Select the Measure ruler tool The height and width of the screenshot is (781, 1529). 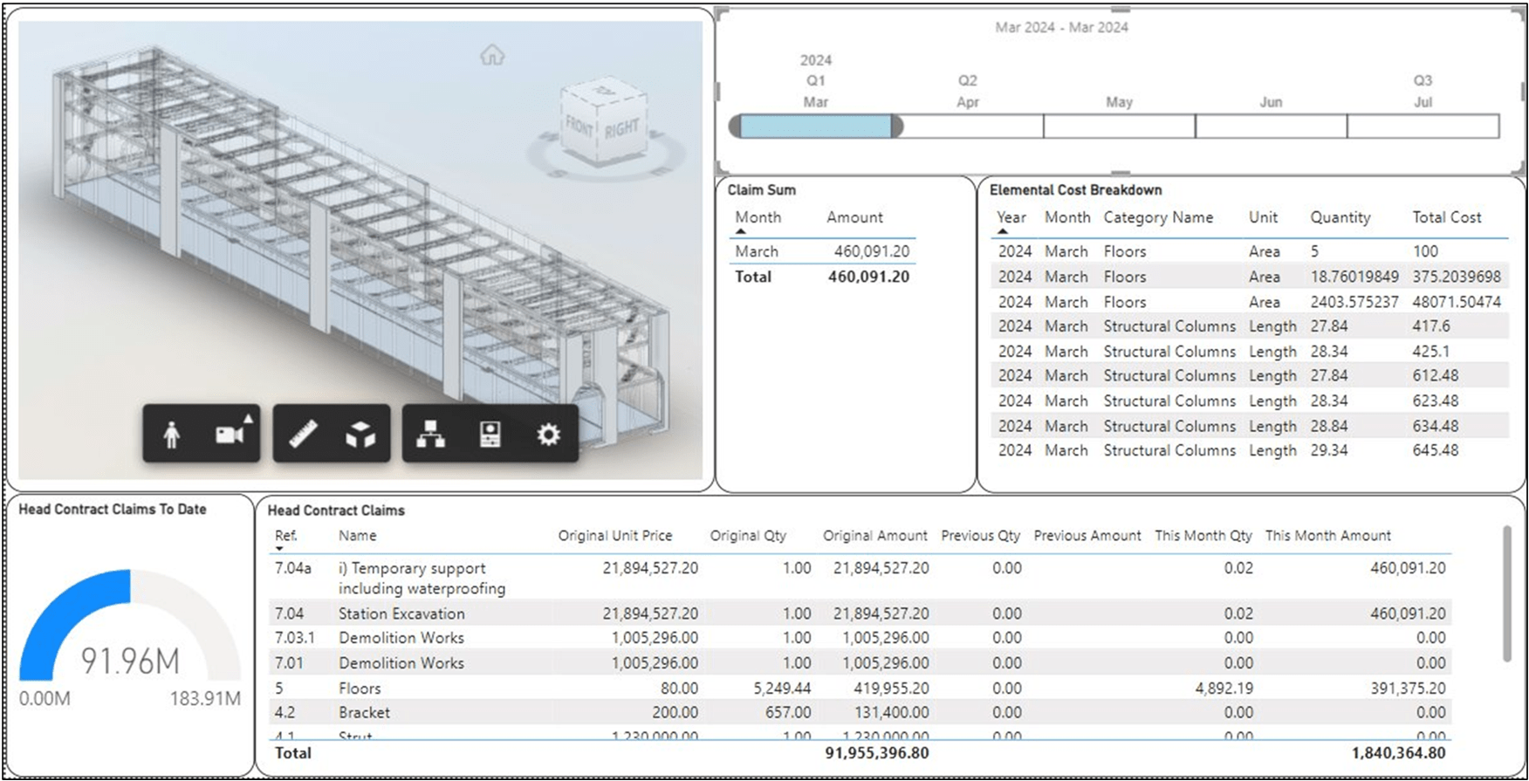tap(303, 434)
